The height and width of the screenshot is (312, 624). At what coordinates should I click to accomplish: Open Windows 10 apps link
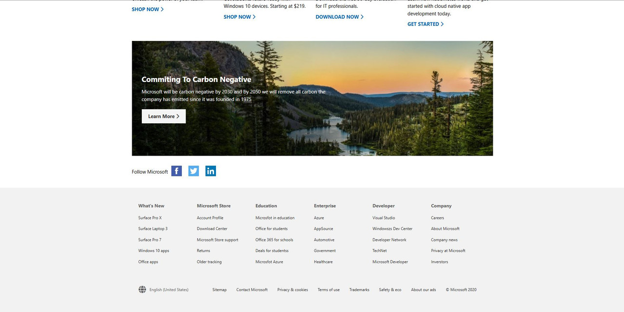click(154, 251)
